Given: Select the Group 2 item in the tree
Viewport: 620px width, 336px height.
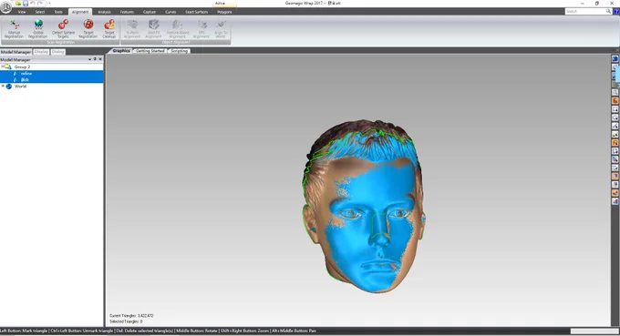Looking at the screenshot, I should pyautogui.click(x=22, y=66).
